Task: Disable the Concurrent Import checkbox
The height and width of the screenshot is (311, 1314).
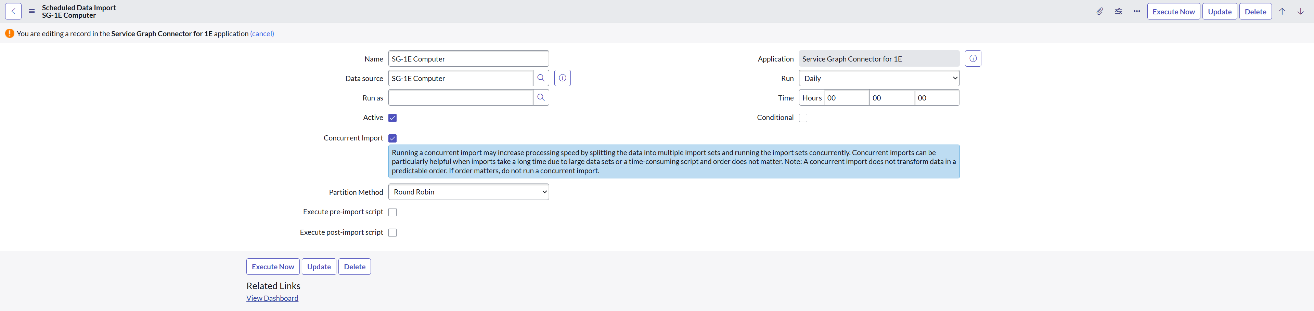Action: coord(392,138)
